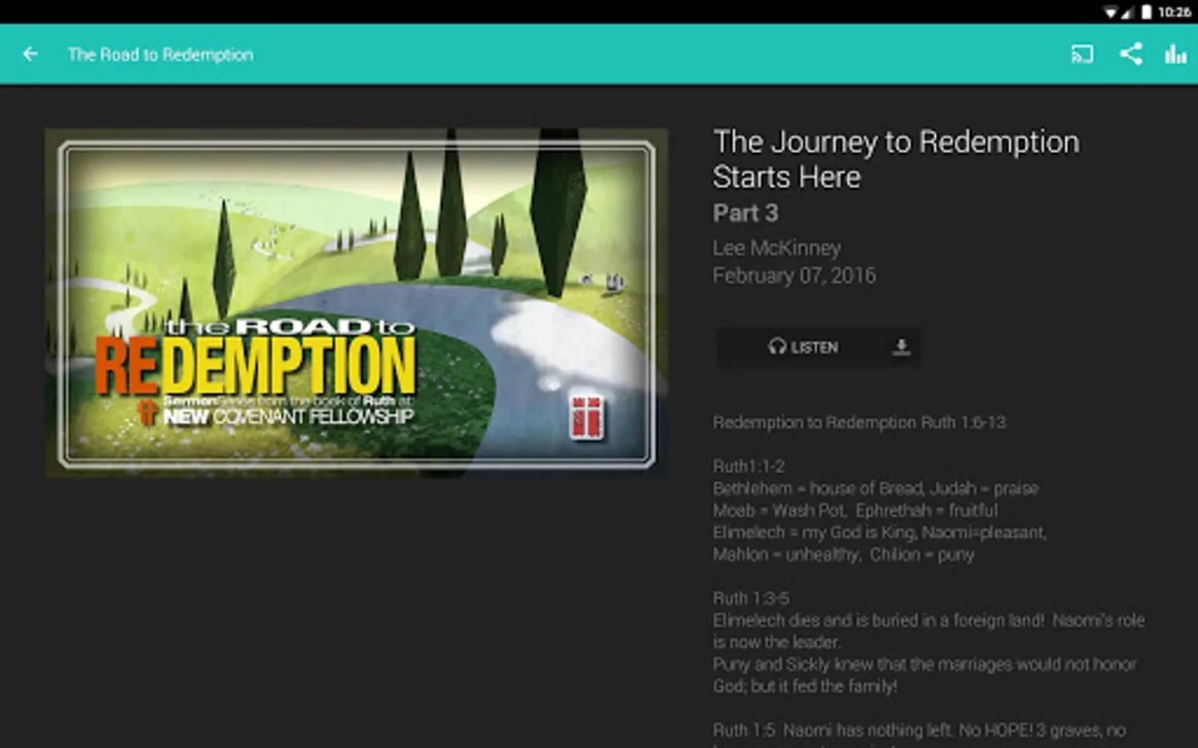Select the 'Mahlon = unhealthy' line

coord(844,554)
